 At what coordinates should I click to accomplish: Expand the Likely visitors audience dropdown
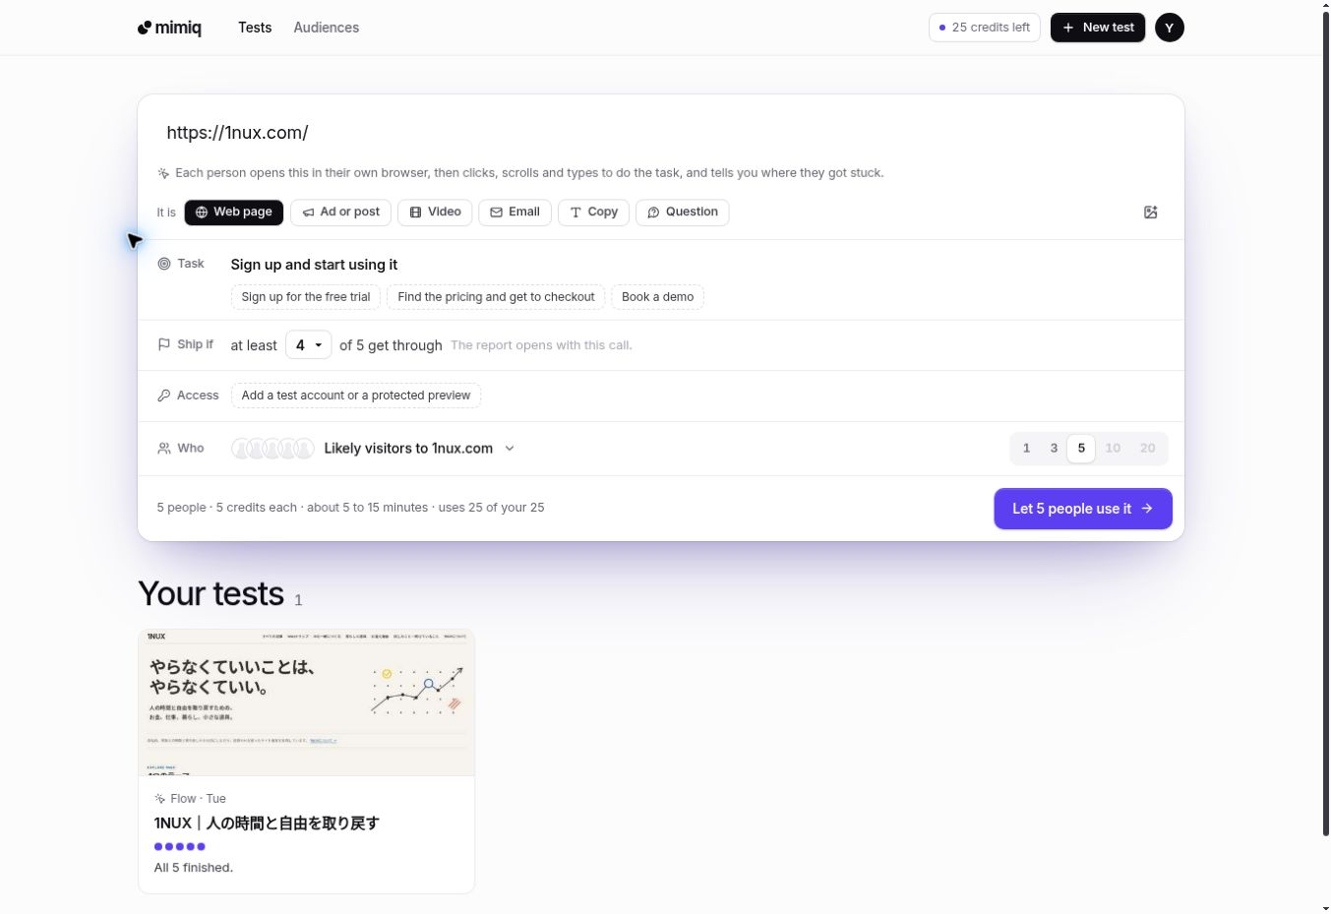coord(419,449)
